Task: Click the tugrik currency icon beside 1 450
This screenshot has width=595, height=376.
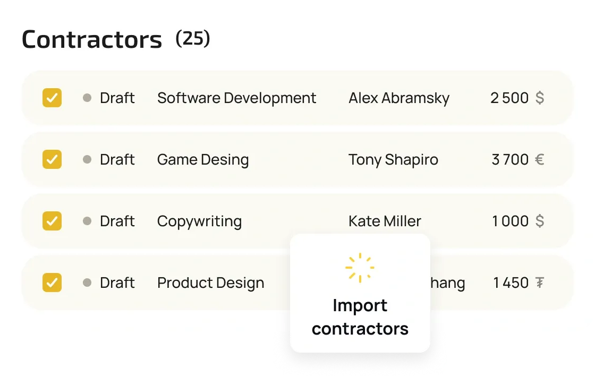Action: [539, 283]
